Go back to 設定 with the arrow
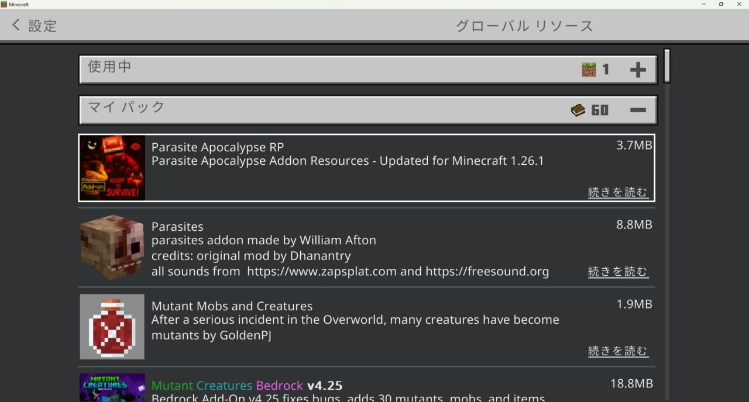749x402 pixels. (x=16, y=25)
